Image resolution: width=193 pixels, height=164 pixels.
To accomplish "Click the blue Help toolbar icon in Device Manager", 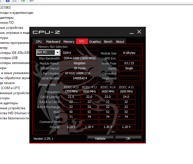I will 8,1.
